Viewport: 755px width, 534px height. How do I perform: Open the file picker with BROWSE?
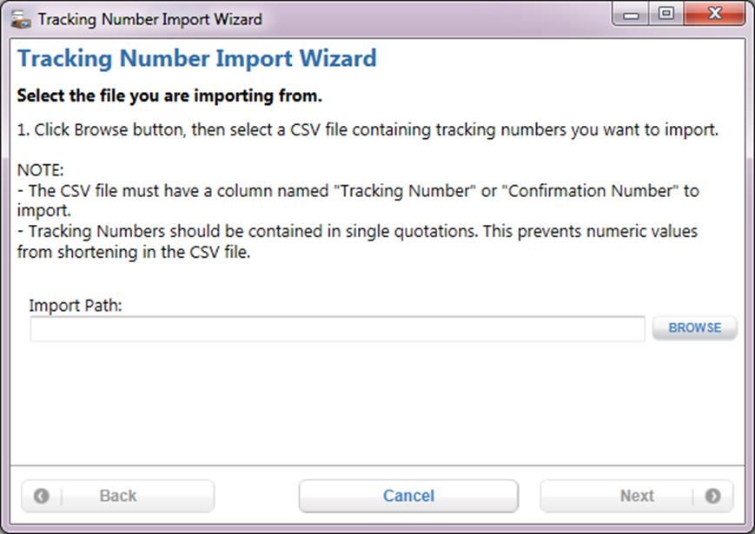point(695,327)
